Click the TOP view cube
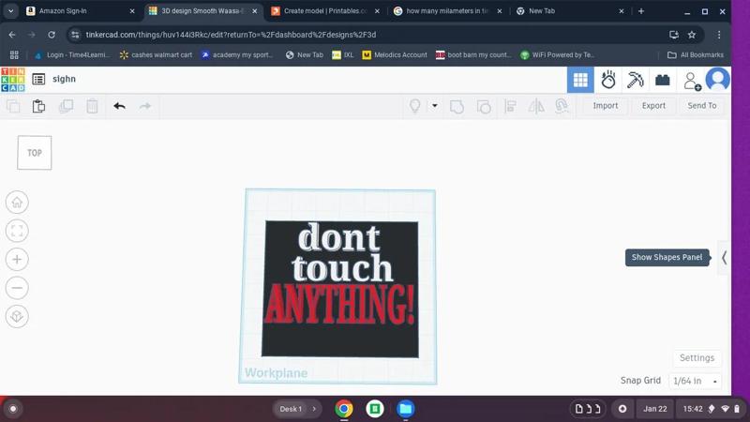Viewport: 750px width, 422px height. point(35,153)
